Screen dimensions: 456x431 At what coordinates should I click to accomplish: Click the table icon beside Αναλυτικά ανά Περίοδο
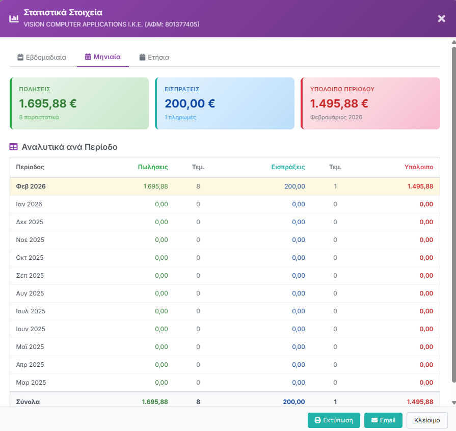tap(14, 147)
